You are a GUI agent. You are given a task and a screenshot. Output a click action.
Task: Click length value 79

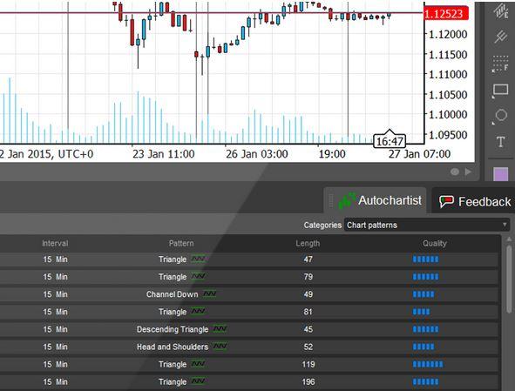[x=308, y=277]
